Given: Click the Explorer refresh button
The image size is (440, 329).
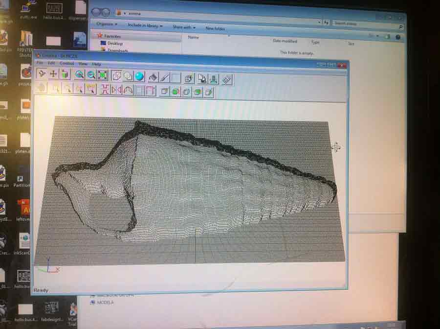Looking at the screenshot, I should click(326, 22).
